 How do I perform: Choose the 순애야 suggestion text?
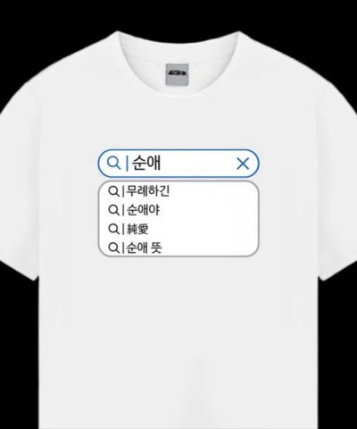pos(143,210)
